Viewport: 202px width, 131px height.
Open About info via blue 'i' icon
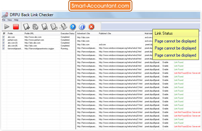coord(82,27)
